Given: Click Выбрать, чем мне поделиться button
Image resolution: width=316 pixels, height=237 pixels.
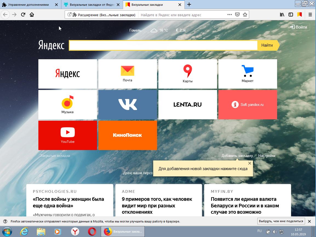Looking at the screenshot, I should pyautogui.click(x=281, y=221).
